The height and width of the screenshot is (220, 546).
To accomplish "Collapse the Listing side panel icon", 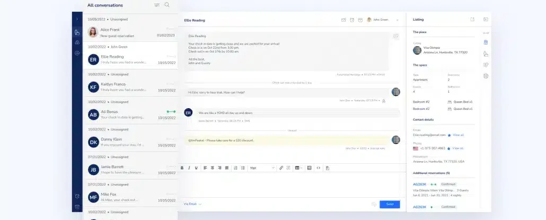I will (x=486, y=20).
